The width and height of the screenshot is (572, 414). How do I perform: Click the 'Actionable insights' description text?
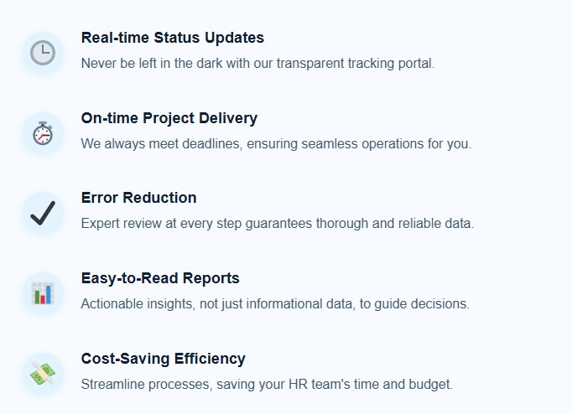point(274,303)
